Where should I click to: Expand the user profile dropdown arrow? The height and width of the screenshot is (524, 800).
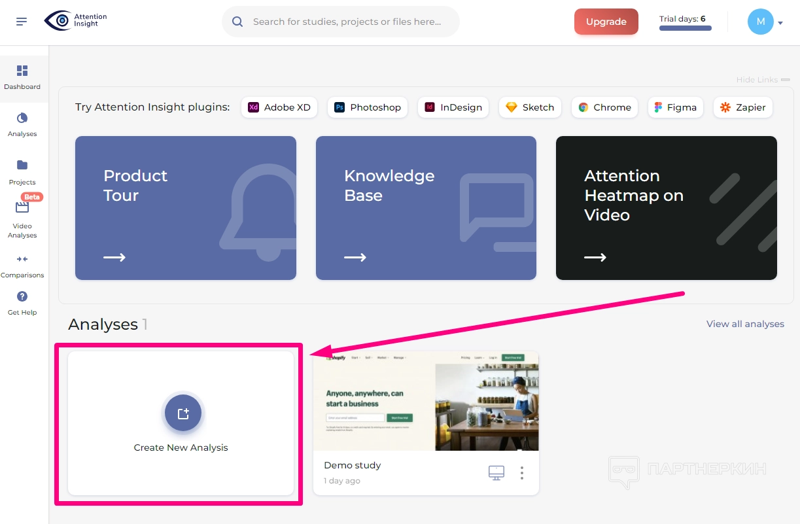pos(780,23)
